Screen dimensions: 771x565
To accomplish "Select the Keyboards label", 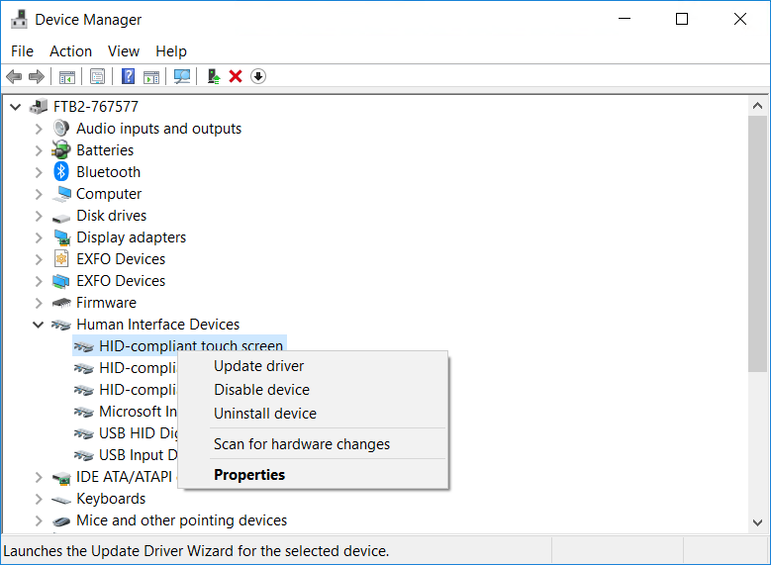I will [x=111, y=499].
